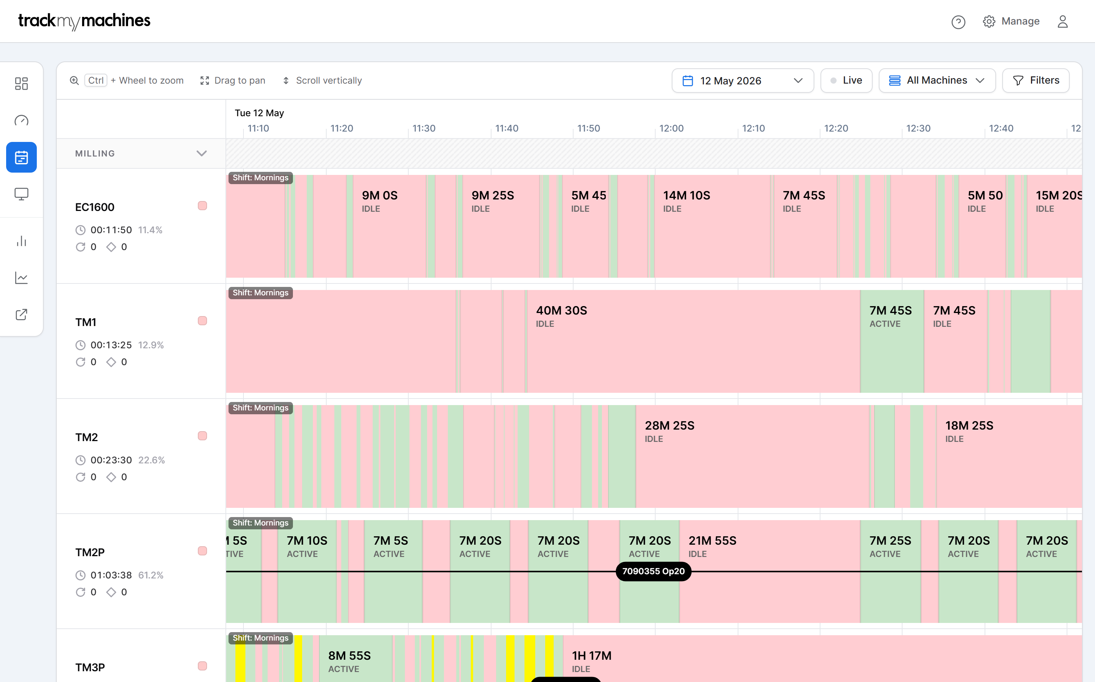Click EC1600 11.4% utilization value
This screenshot has width=1095, height=682.
pos(150,230)
